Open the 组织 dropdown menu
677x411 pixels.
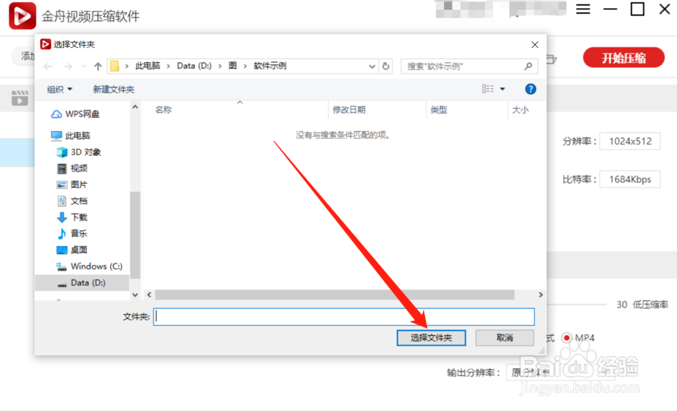click(60, 89)
